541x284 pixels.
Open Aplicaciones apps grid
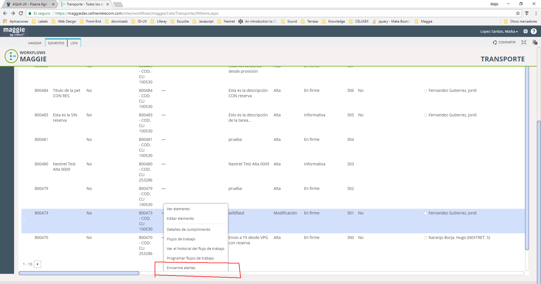coord(15,21)
